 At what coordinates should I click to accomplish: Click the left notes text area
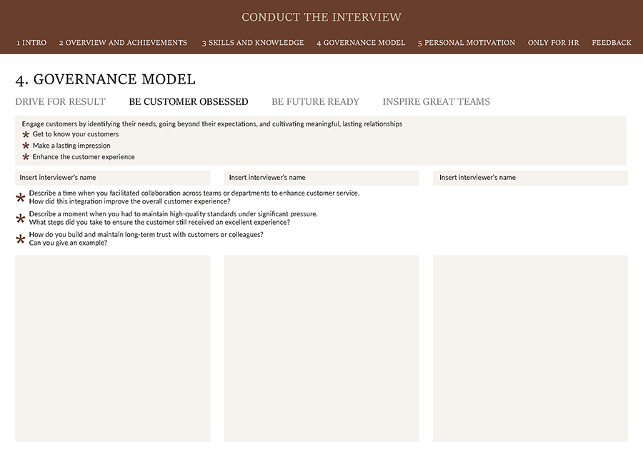[113, 348]
